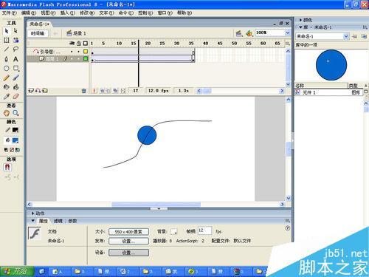The image size is (369, 277).
Task: Switch to the Filters tab
Action: tap(58, 221)
